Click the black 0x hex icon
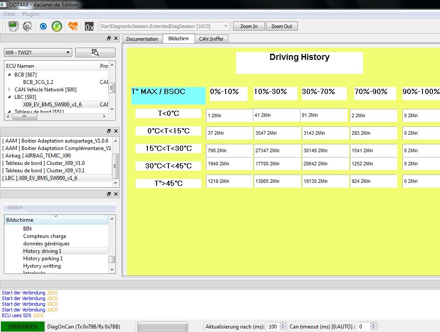The height and width of the screenshot is (332, 440). pos(89,26)
